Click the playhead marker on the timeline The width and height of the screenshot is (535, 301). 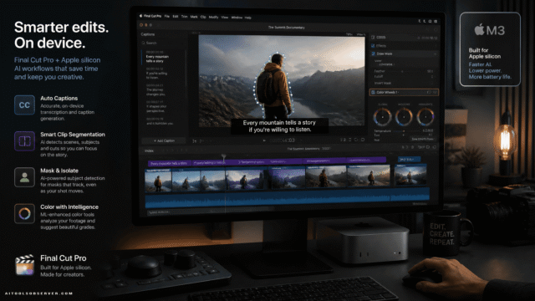coord(224,156)
